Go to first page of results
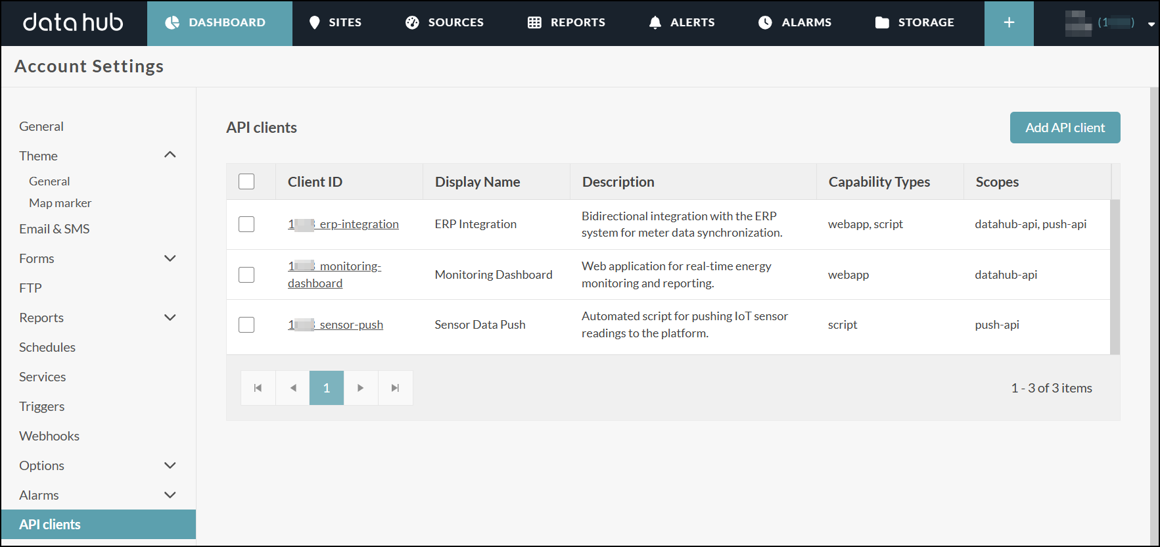This screenshot has width=1160, height=547. coord(258,388)
